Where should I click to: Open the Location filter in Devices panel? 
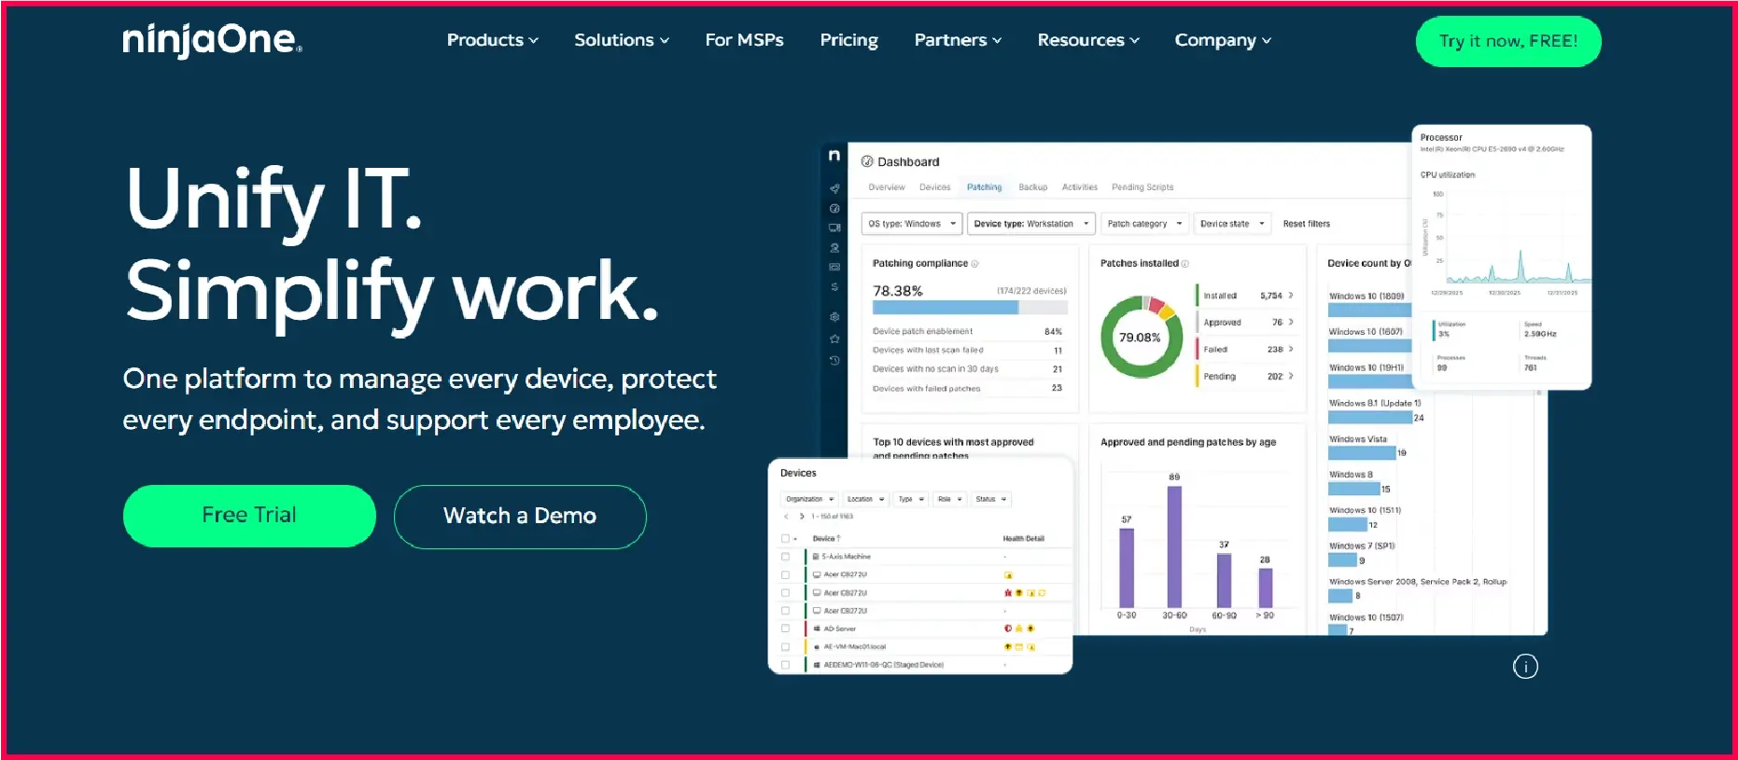[x=865, y=499]
